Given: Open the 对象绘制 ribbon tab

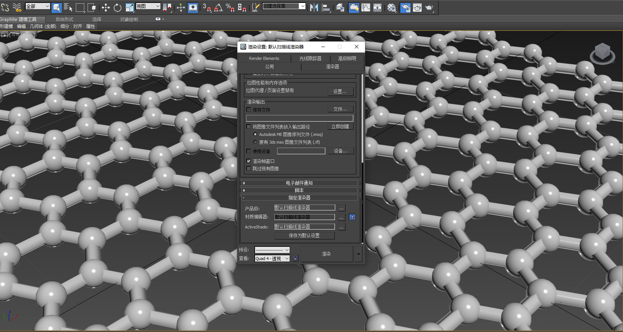Looking at the screenshot, I should click(129, 19).
